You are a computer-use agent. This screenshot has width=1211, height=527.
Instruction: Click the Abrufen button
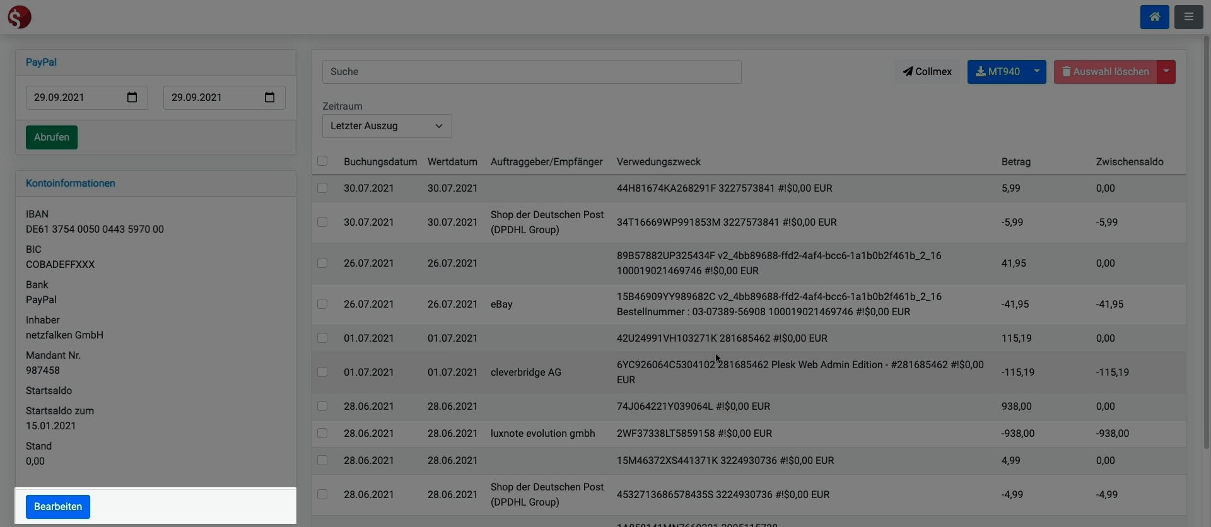point(52,137)
